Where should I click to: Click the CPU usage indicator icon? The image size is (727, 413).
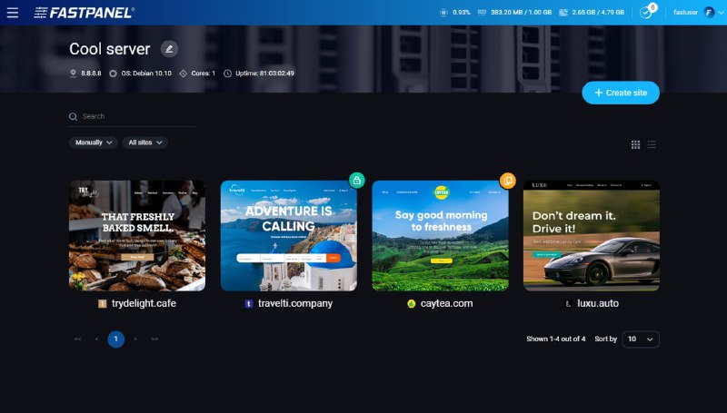click(x=443, y=13)
